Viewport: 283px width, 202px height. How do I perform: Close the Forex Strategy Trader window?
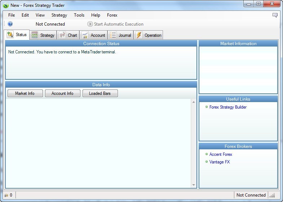pos(272,4)
